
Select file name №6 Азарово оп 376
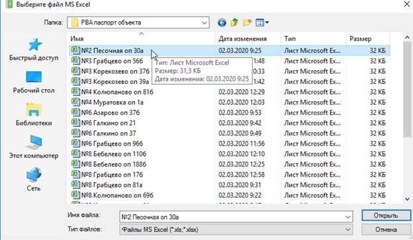coord(111,112)
